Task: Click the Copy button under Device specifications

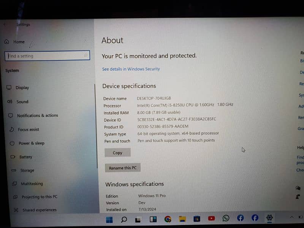Action: (x=117, y=153)
